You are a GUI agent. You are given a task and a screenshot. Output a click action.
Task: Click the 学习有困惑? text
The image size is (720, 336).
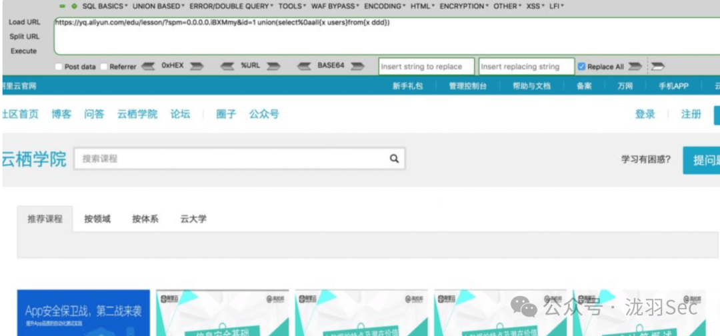645,159
